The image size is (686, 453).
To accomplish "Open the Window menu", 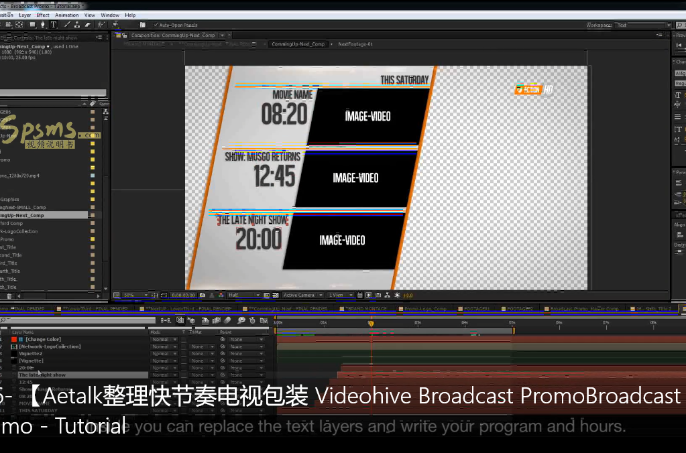I will point(110,15).
